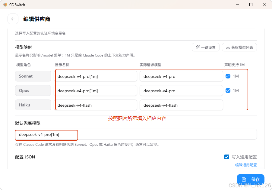Minimize the CC Switch window
Viewport: 272px width, 190px height.
(x=237, y=5)
